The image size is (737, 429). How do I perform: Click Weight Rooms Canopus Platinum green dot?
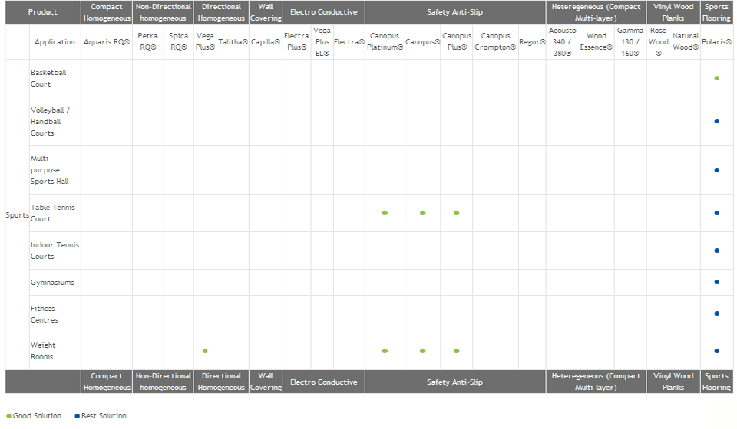(x=385, y=351)
